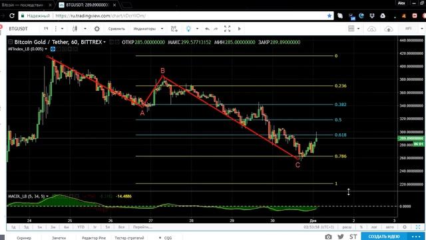Click the Dropbox extension icon
The width and height of the screenshot is (426, 240).
[372, 16]
